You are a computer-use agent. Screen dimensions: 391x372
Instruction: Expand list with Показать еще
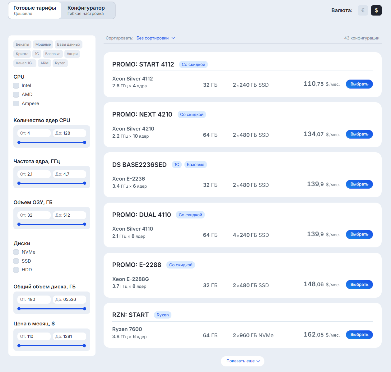(243, 361)
